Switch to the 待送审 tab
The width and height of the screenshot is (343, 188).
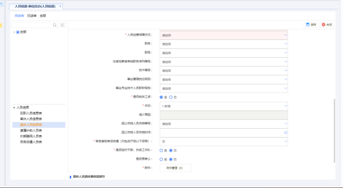(x=19, y=16)
